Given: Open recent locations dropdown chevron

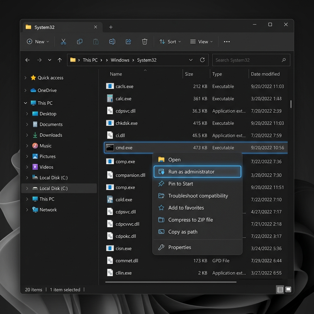Looking at the screenshot, I should (49, 60).
